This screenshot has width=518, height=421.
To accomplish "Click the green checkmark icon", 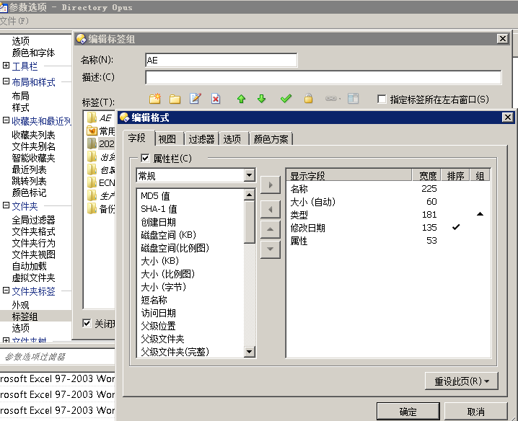I will 286,99.
